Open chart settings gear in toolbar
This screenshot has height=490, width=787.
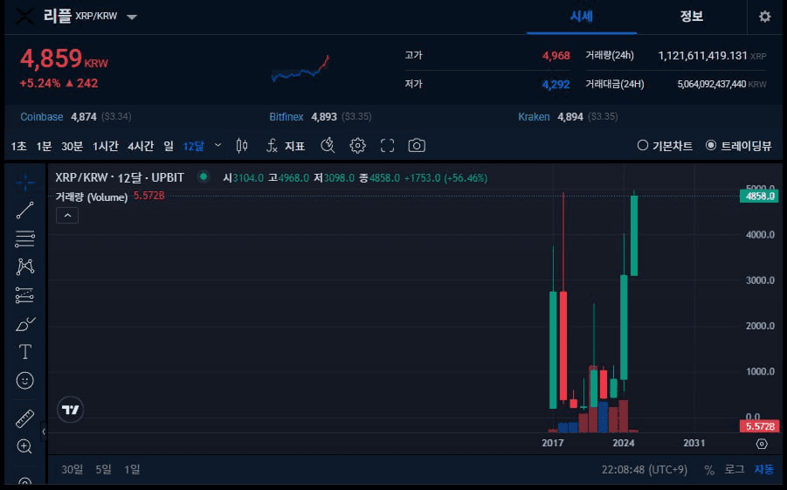(357, 146)
